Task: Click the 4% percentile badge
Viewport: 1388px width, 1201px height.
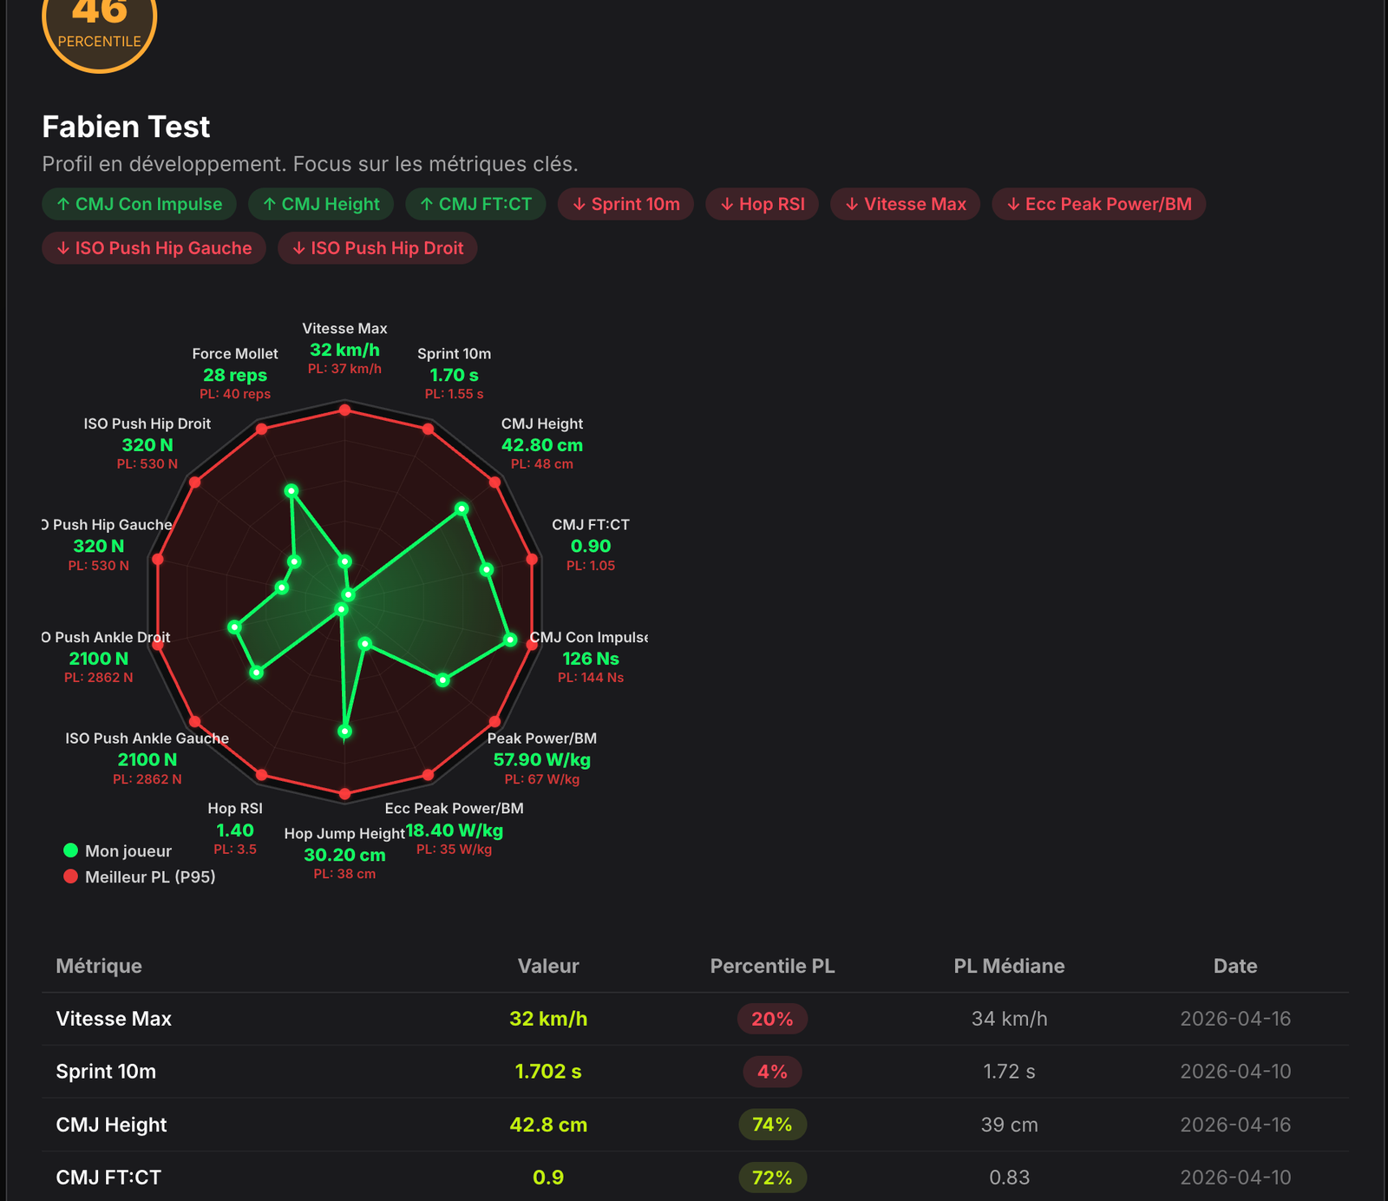Action: tap(772, 1072)
